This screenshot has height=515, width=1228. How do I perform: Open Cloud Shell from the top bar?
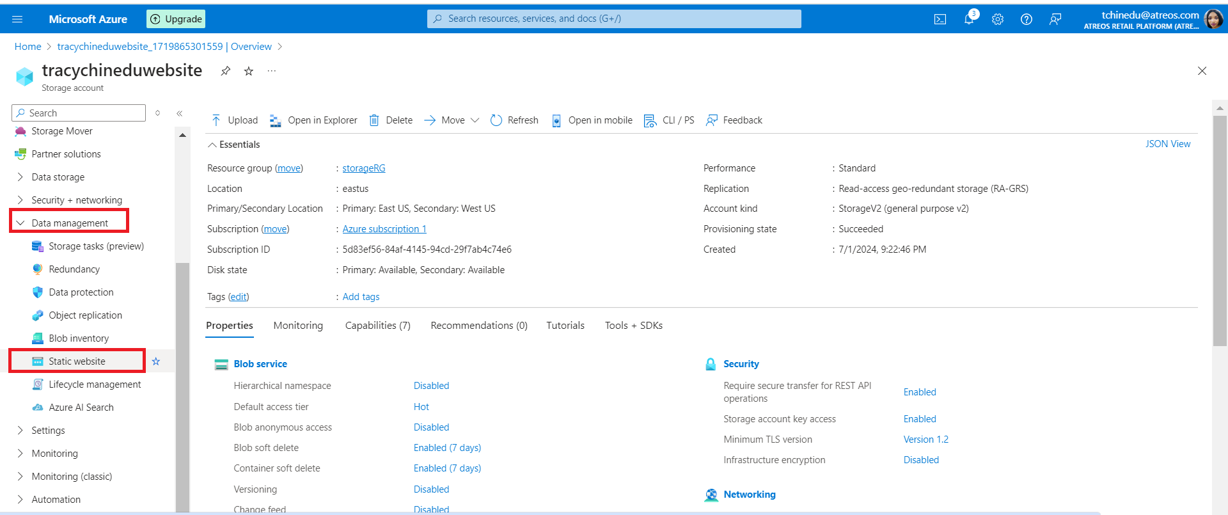coord(940,19)
